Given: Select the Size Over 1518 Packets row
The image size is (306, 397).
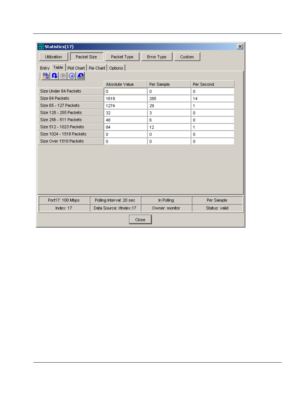Looking at the screenshot, I should 71,141.
